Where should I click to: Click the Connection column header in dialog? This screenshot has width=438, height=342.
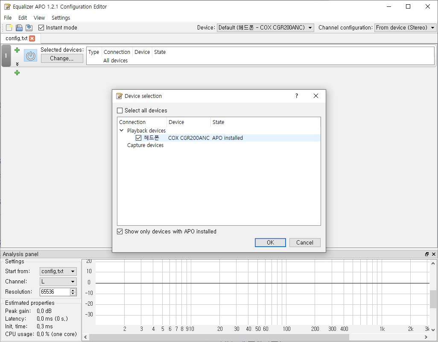tap(142, 122)
